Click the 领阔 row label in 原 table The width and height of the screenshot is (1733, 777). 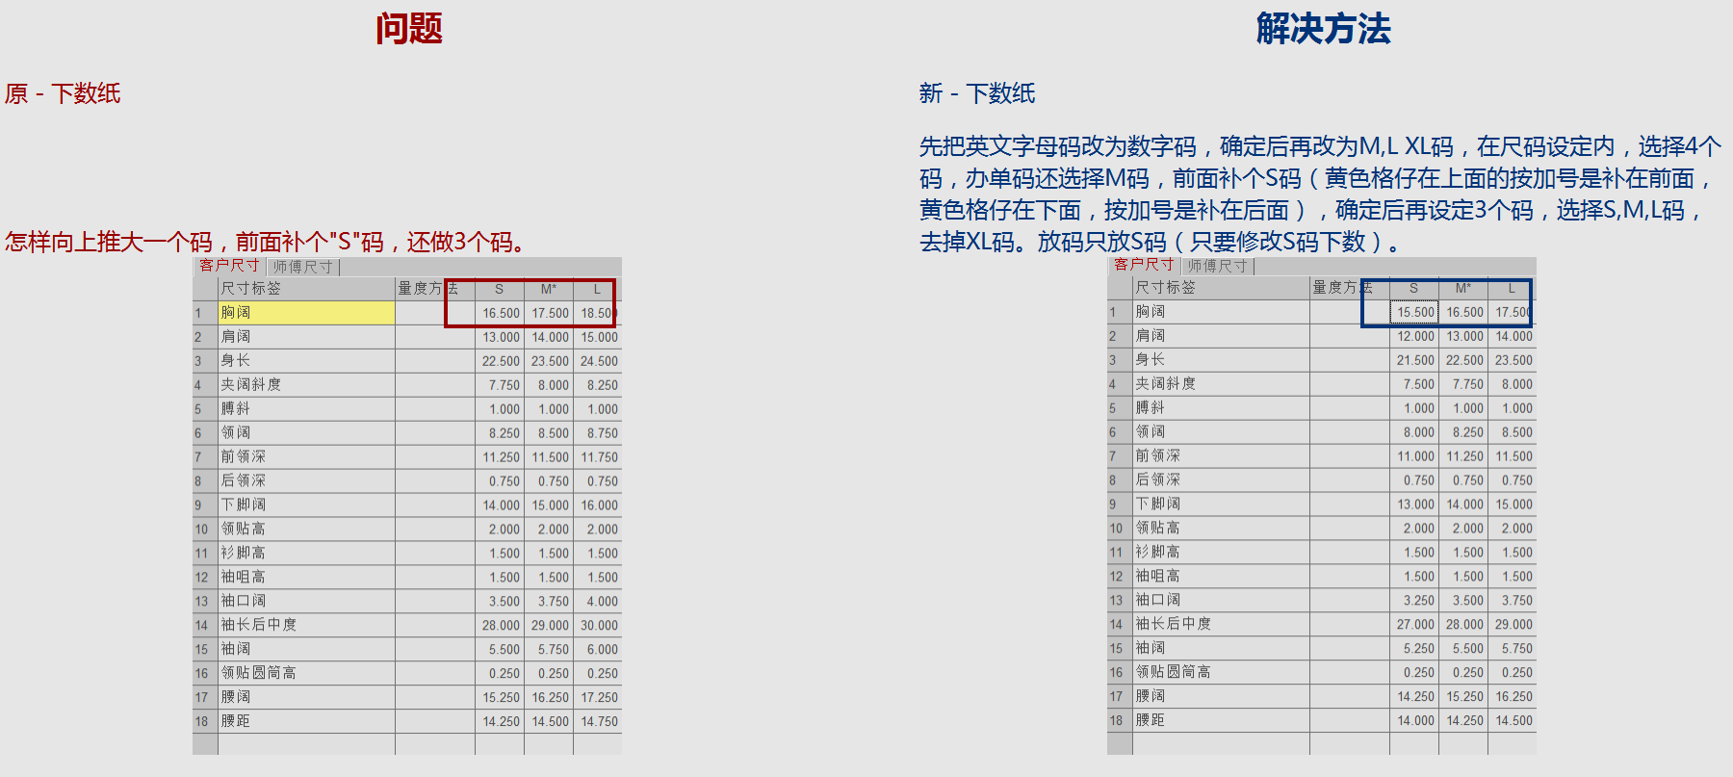(x=306, y=433)
